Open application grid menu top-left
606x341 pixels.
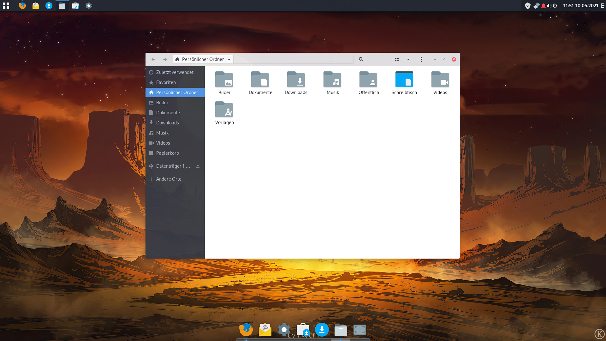[6, 6]
